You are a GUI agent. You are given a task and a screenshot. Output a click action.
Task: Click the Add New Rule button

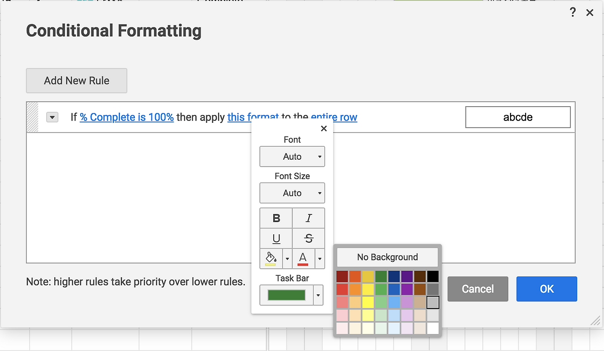click(x=76, y=81)
